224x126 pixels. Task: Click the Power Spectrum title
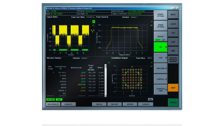click(x=102, y=17)
